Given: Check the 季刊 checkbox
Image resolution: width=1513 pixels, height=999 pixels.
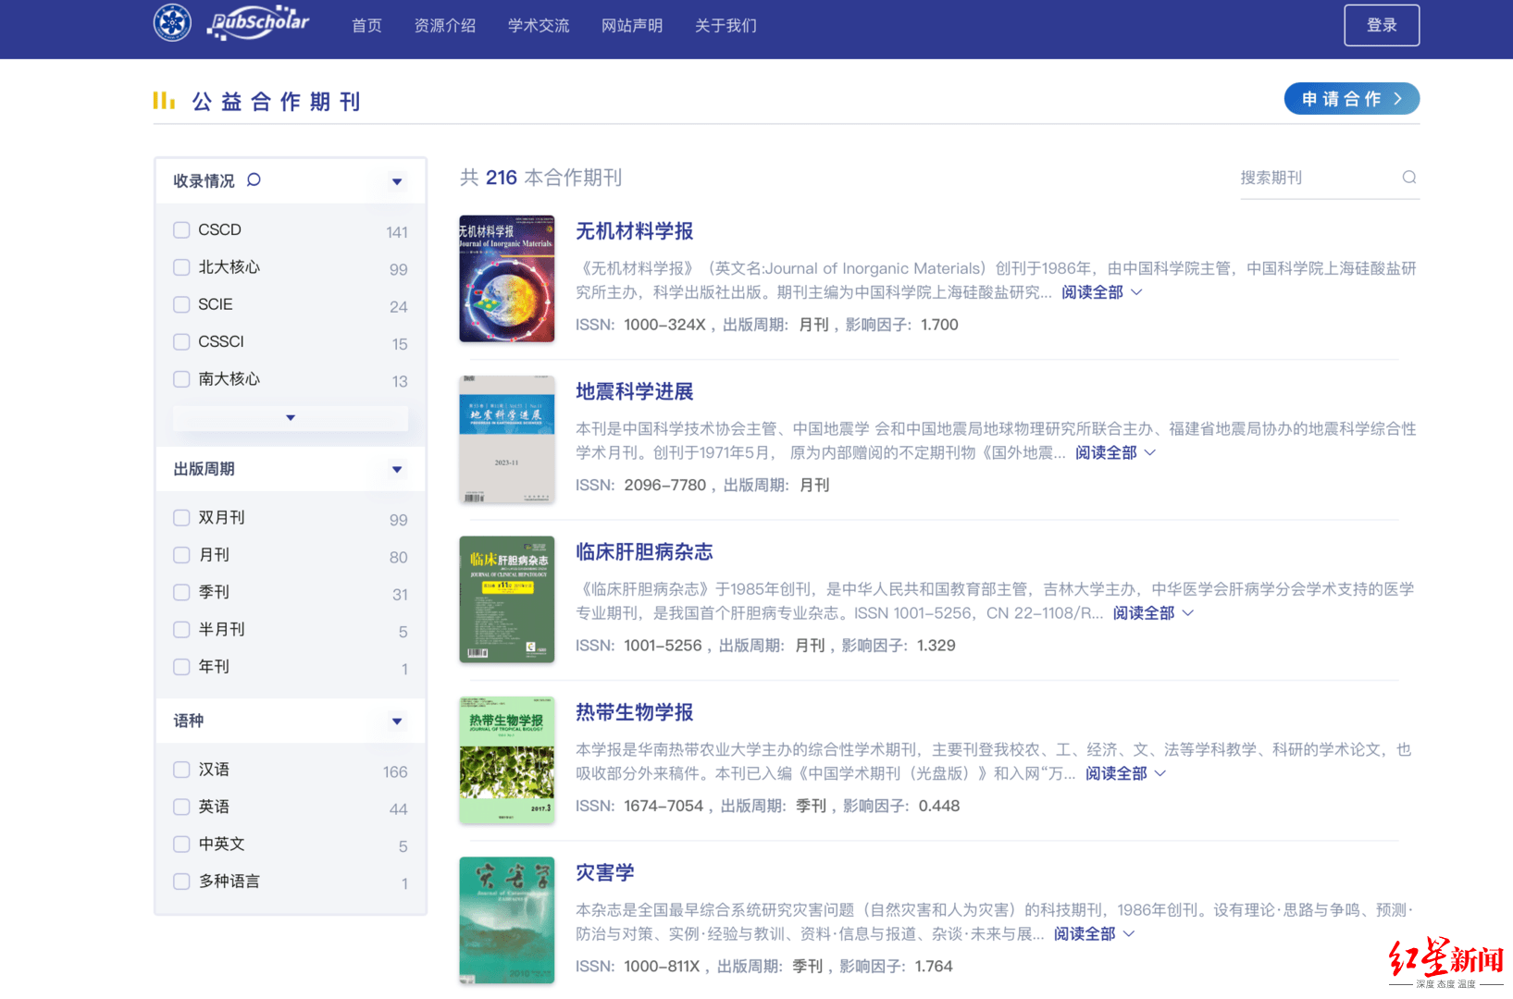Looking at the screenshot, I should click(x=181, y=592).
